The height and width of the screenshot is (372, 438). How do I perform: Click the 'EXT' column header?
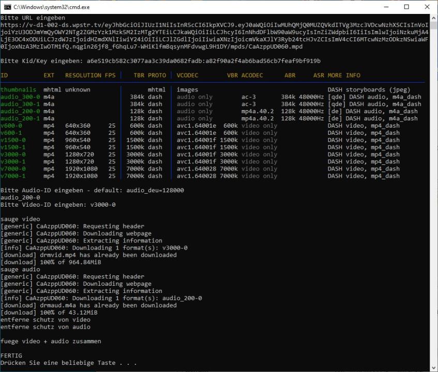(49, 75)
